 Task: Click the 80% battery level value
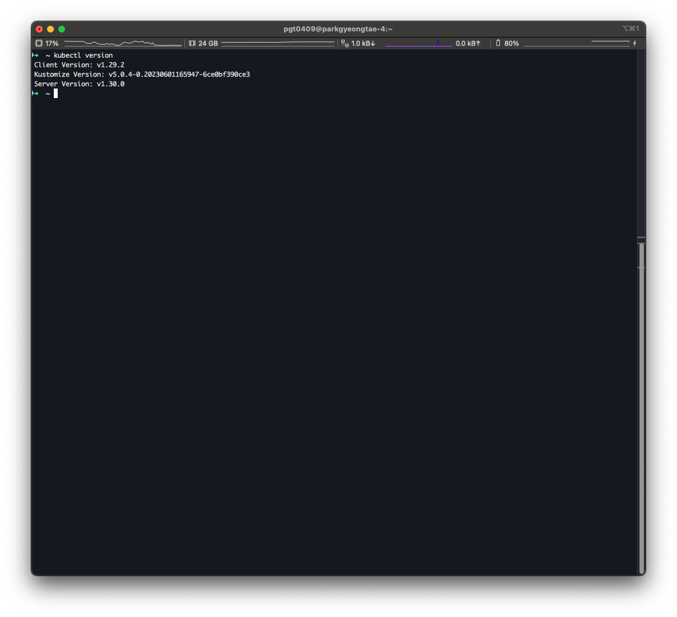(x=512, y=43)
